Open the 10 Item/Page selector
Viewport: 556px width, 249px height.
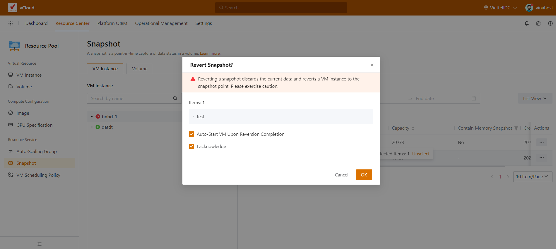[x=532, y=177]
